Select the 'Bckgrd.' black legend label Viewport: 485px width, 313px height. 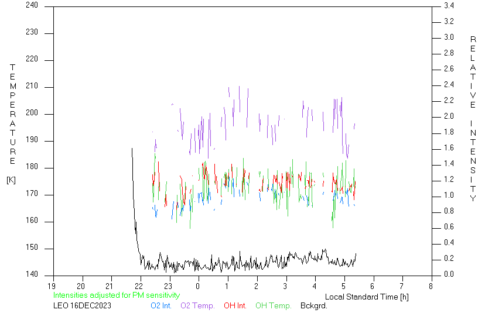coord(313,305)
